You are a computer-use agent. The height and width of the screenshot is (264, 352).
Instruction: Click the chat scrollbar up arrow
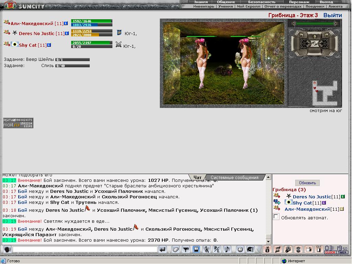pos(268,177)
